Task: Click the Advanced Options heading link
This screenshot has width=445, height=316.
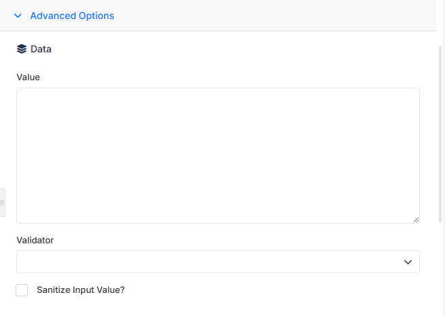Action: 72,16
